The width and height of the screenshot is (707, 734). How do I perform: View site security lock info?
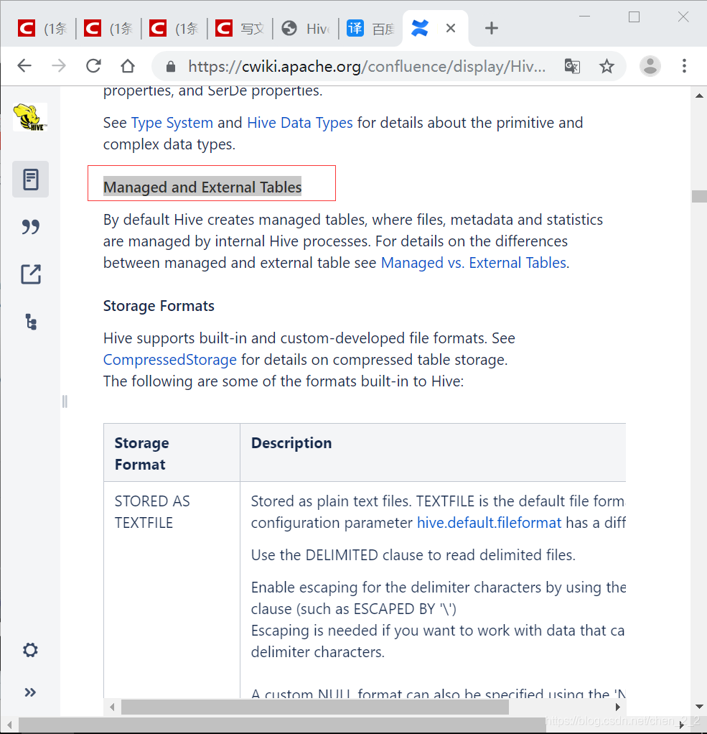(171, 67)
